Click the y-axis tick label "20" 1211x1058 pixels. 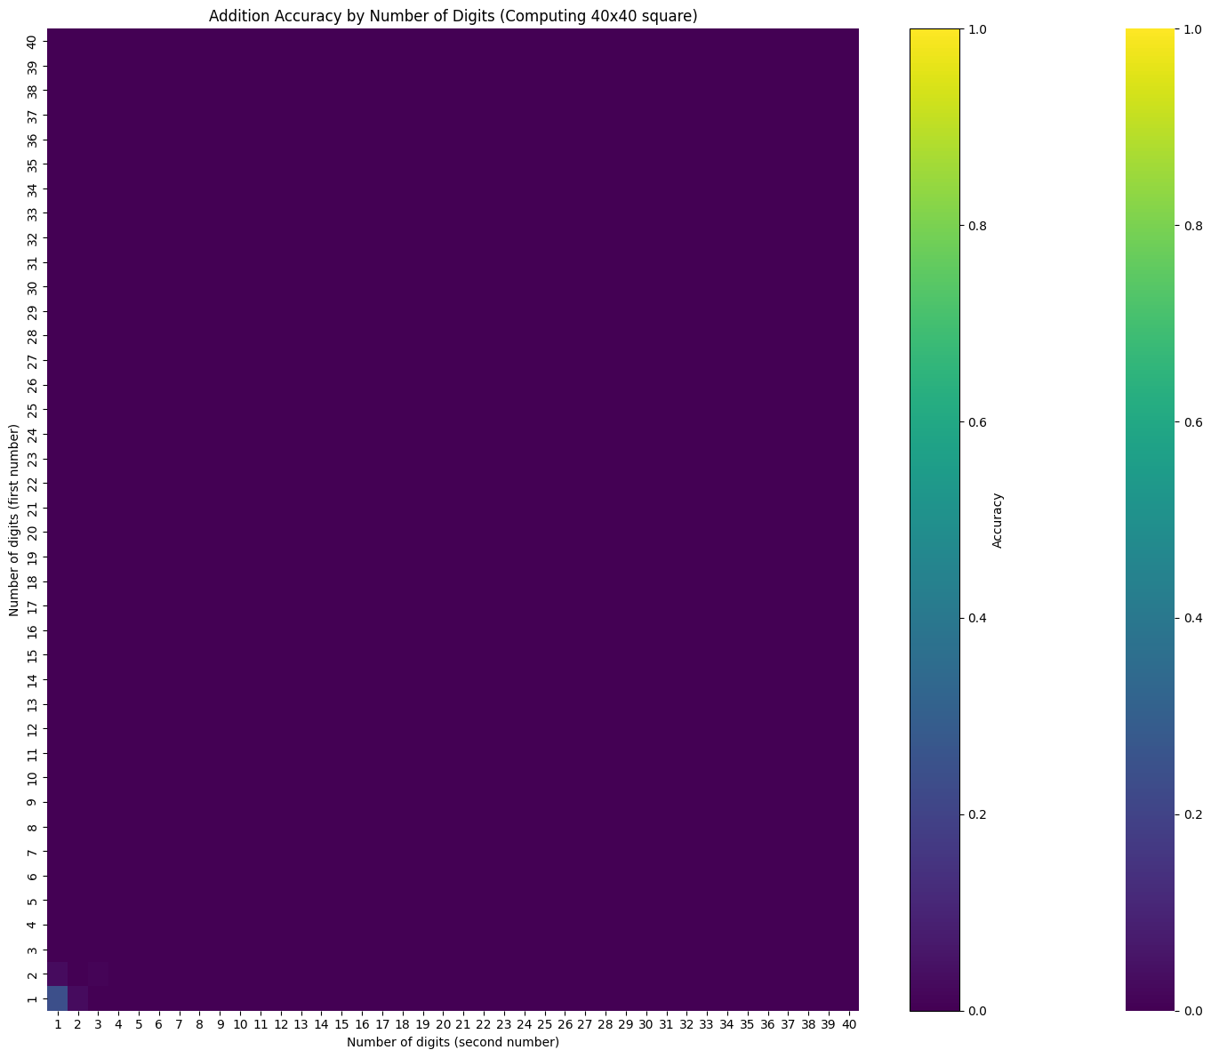pos(33,533)
